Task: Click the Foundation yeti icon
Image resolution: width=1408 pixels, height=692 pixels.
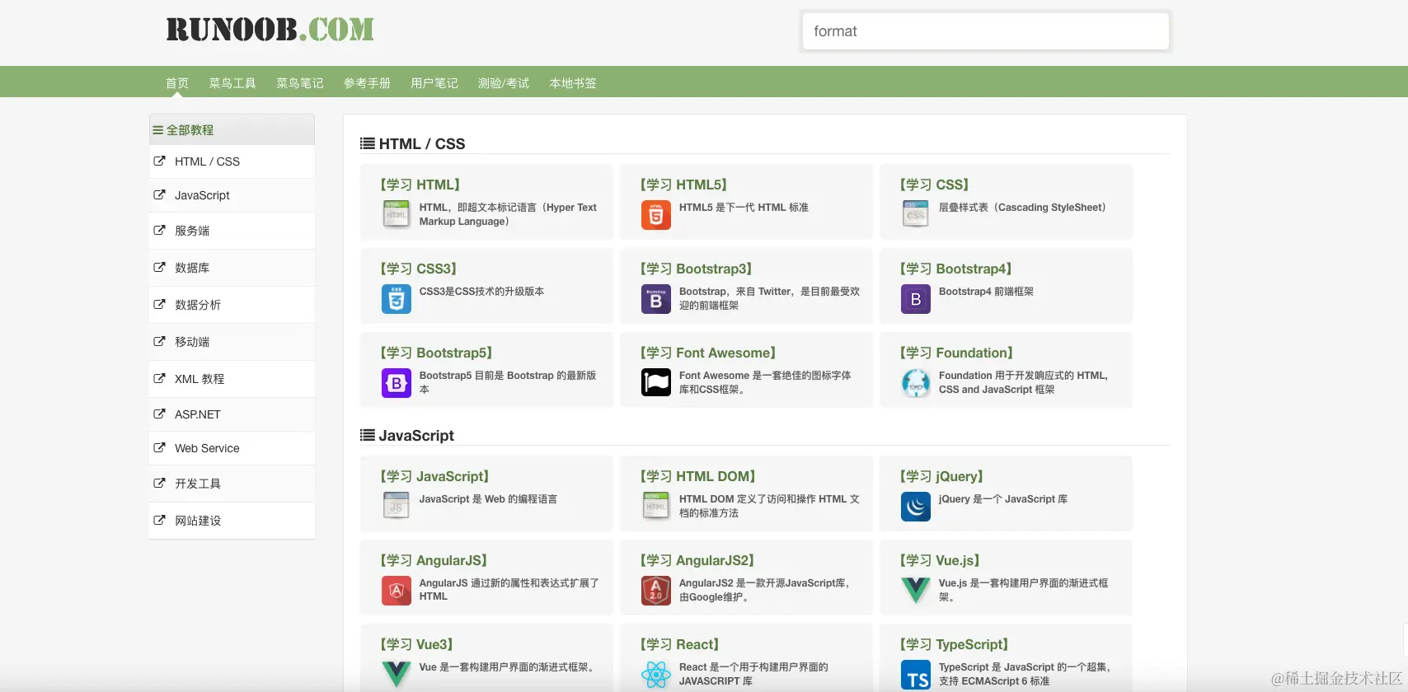Action: tap(916, 383)
